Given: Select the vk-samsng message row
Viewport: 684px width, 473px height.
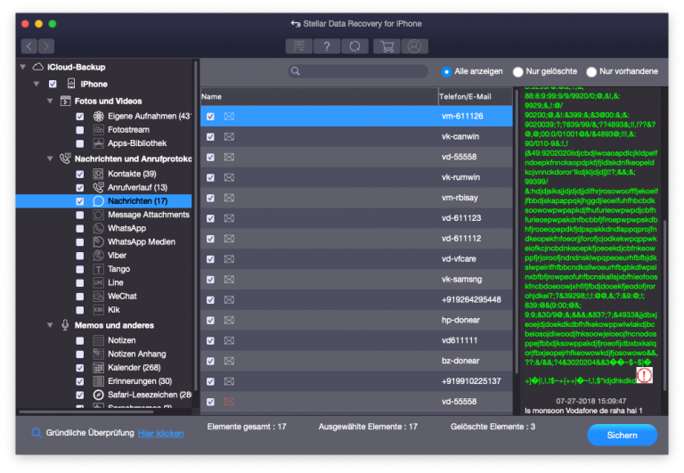Looking at the screenshot, I should [356, 280].
